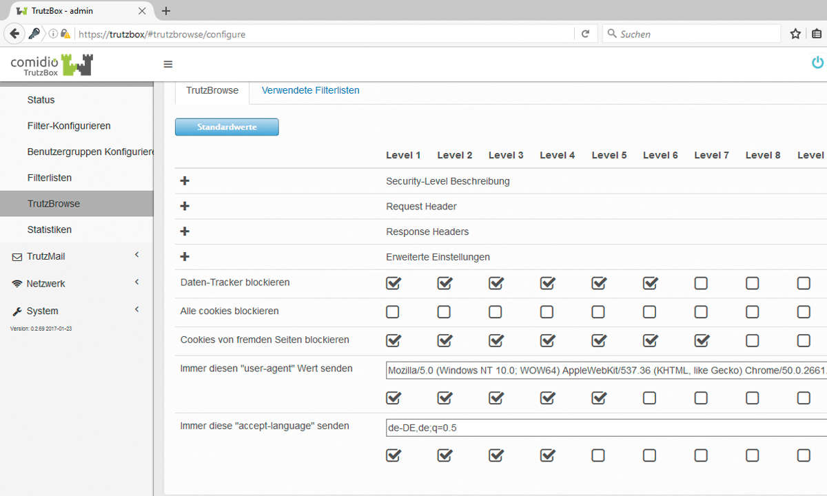This screenshot has width=827, height=496.
Task: Enable accept-language sending for Level 8
Action: (x=753, y=455)
